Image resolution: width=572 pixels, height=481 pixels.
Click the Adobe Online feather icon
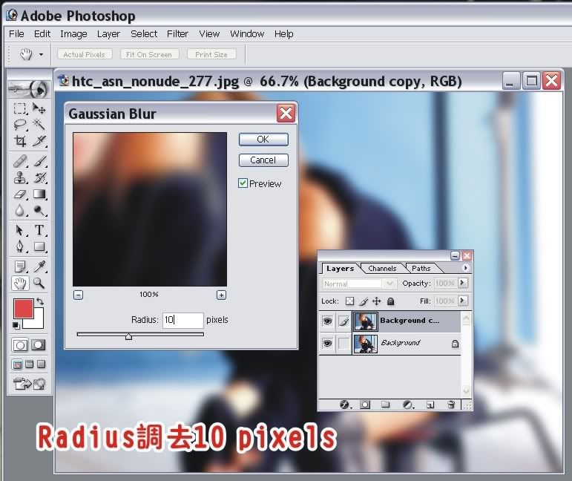pyautogui.click(x=29, y=88)
